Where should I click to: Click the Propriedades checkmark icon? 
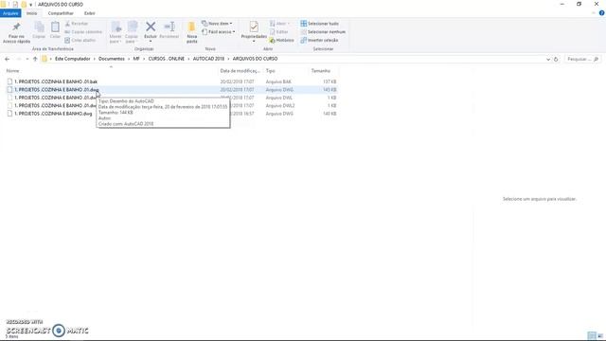tap(254, 27)
